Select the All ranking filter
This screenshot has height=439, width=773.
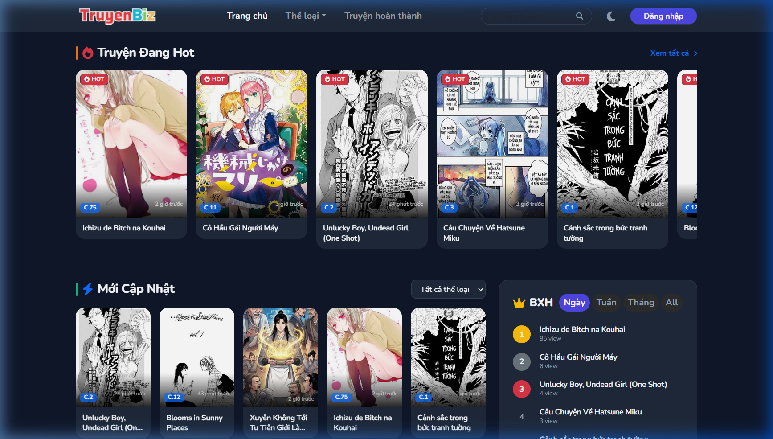coord(671,303)
